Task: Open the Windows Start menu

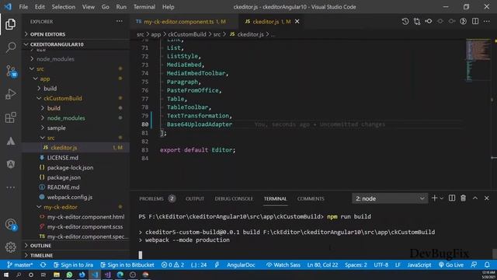Action: click(6, 275)
